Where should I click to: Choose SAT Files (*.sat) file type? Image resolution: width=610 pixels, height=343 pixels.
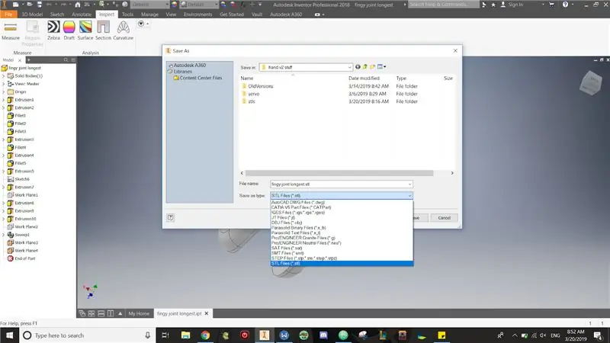[x=342, y=248]
